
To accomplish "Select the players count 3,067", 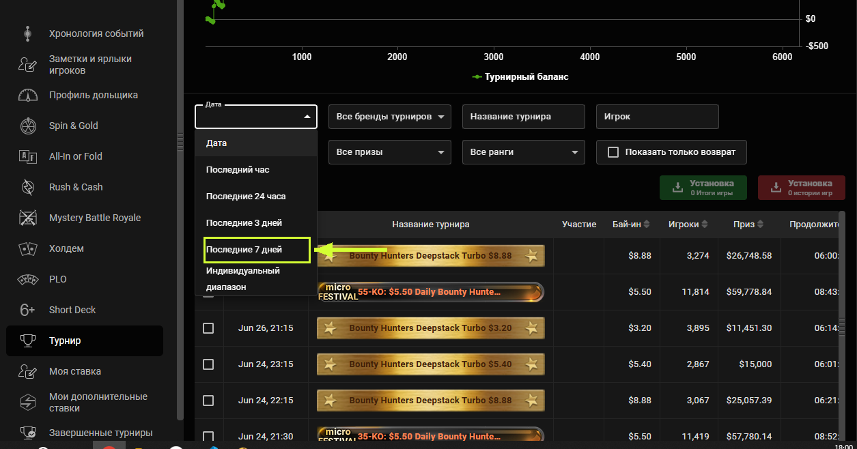I will click(697, 401).
